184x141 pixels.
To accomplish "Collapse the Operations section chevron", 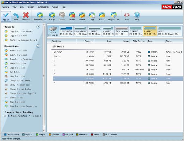I will (38, 46).
